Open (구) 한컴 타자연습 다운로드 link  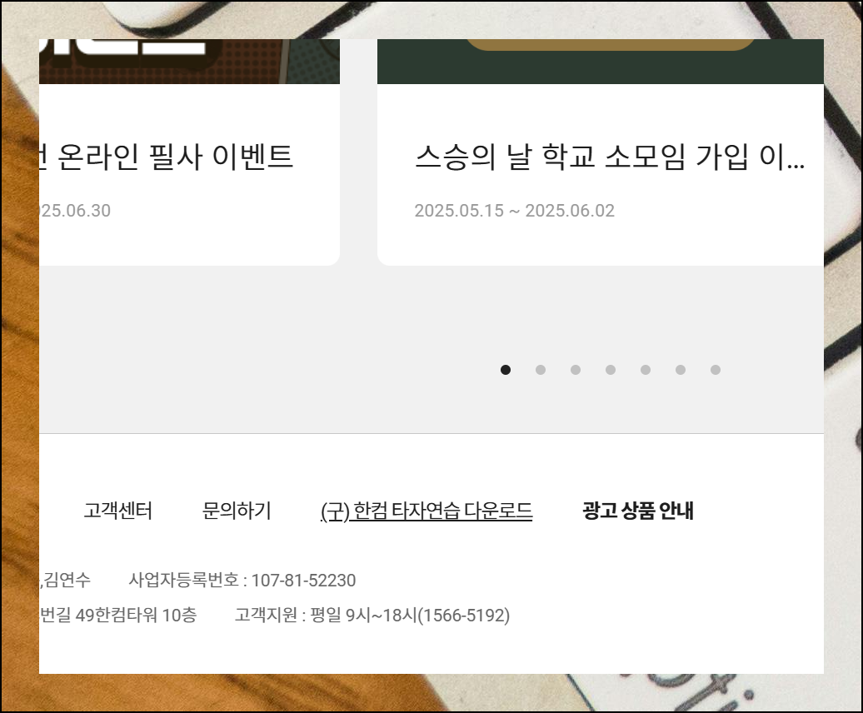427,511
